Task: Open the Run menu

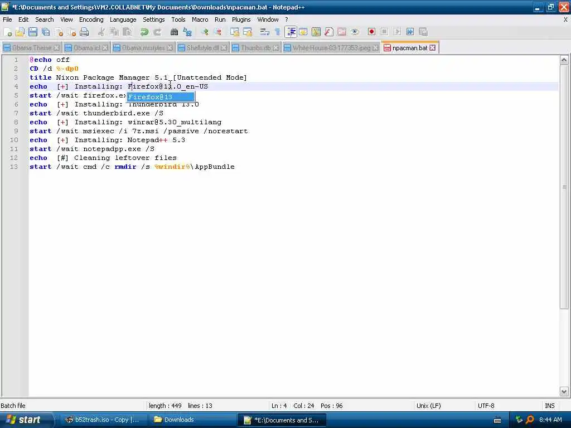Action: tap(220, 20)
